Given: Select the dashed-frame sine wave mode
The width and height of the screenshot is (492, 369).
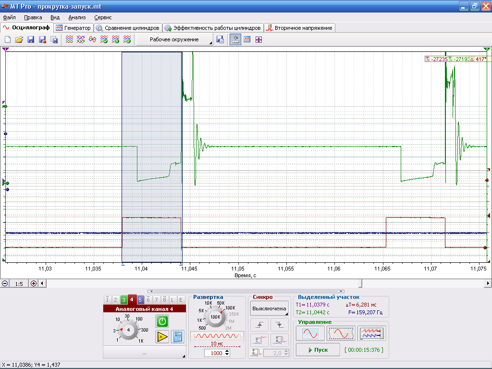Looking at the screenshot, I should coord(341,333).
